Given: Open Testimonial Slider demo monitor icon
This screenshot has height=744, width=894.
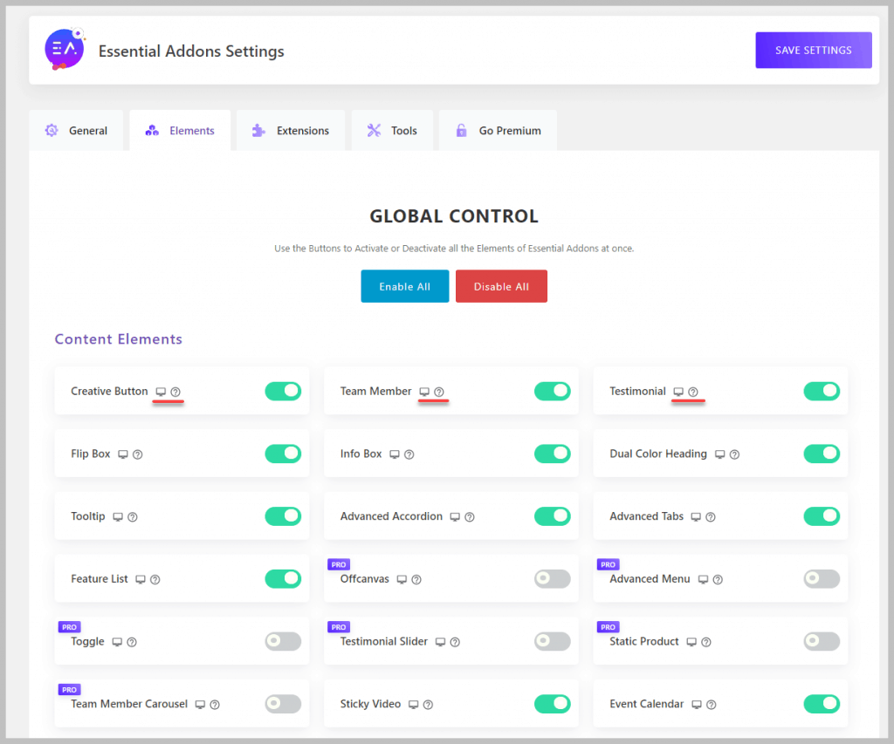Looking at the screenshot, I should [441, 643].
